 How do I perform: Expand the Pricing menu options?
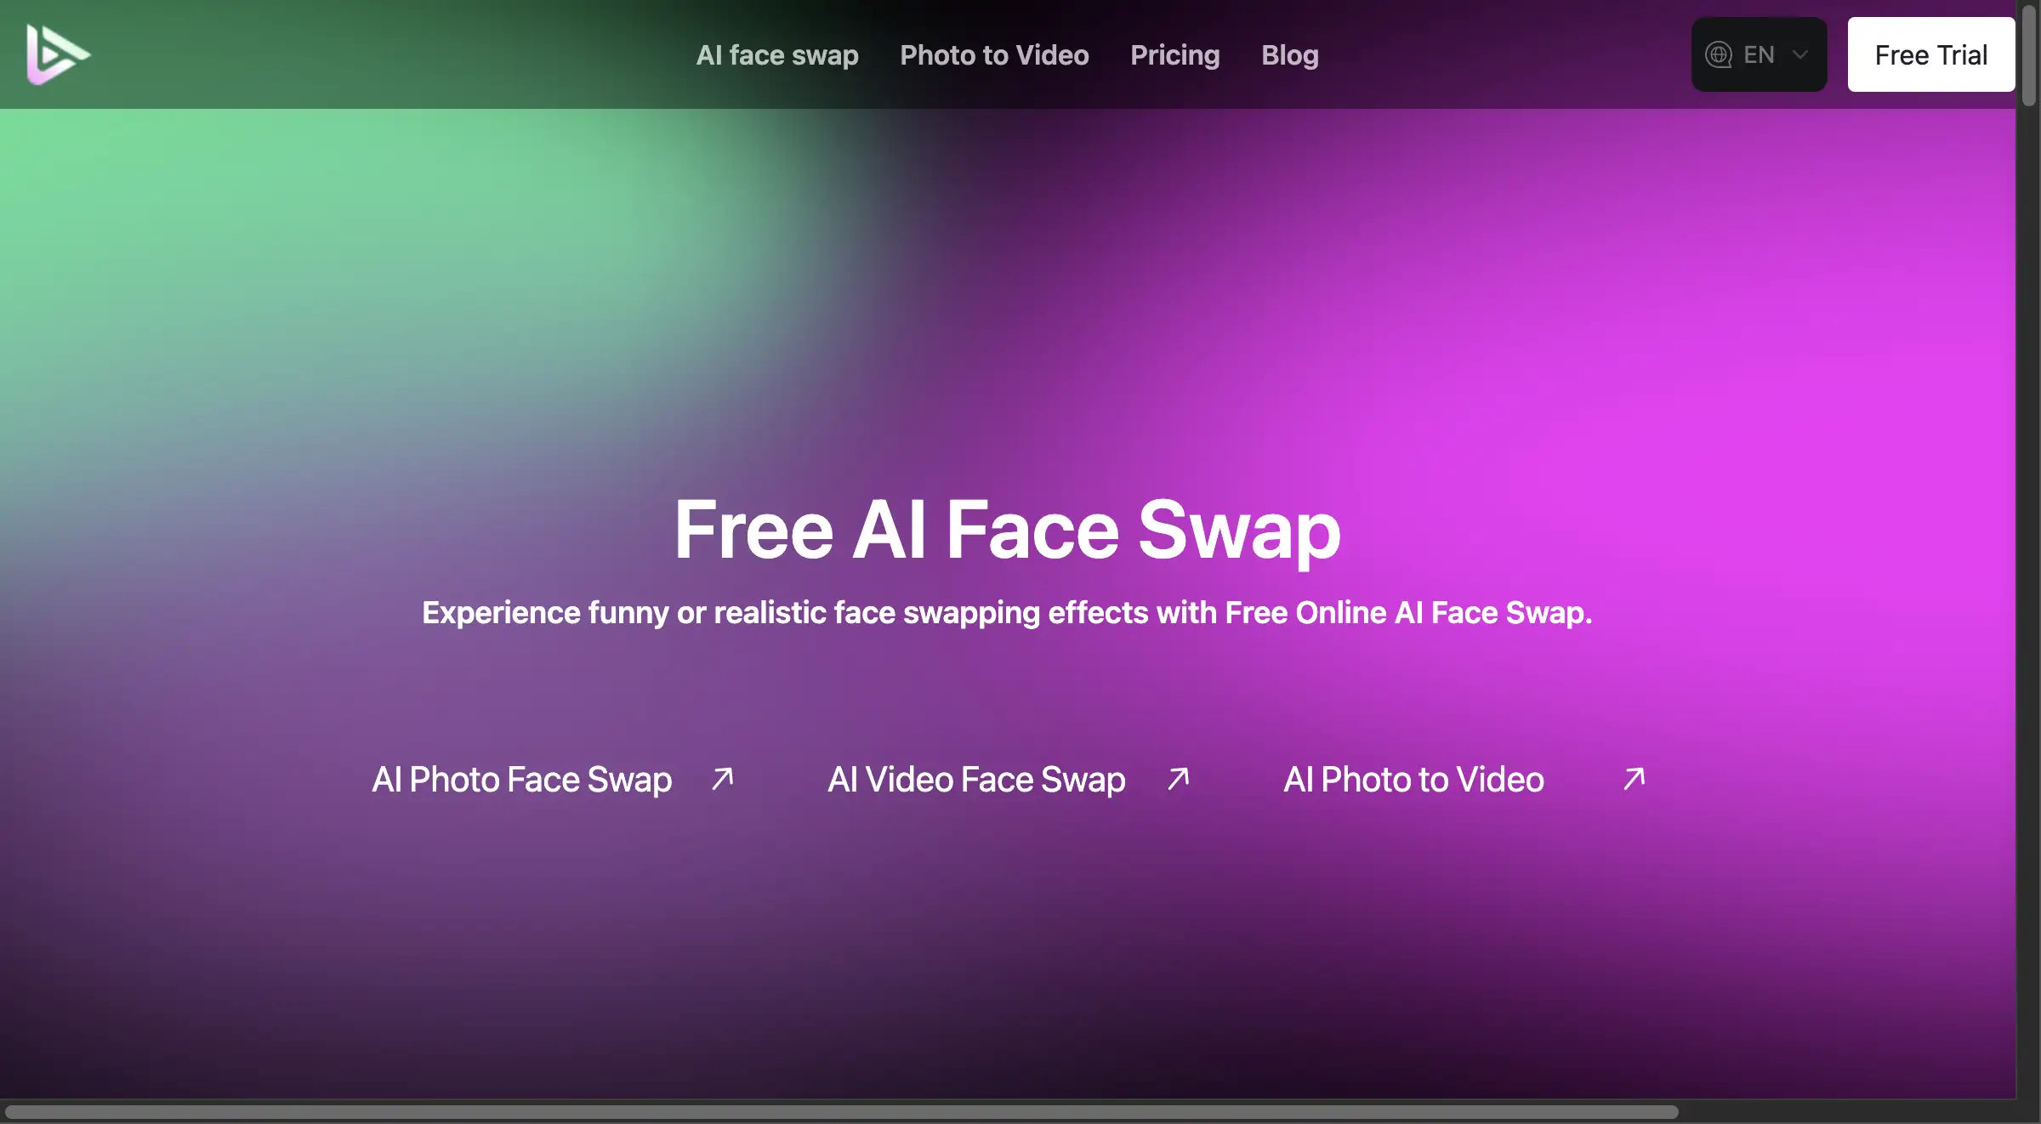(1174, 54)
